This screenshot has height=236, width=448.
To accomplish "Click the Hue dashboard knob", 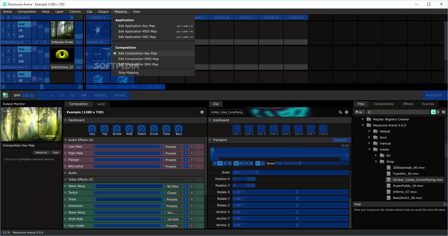I will (92, 129).
